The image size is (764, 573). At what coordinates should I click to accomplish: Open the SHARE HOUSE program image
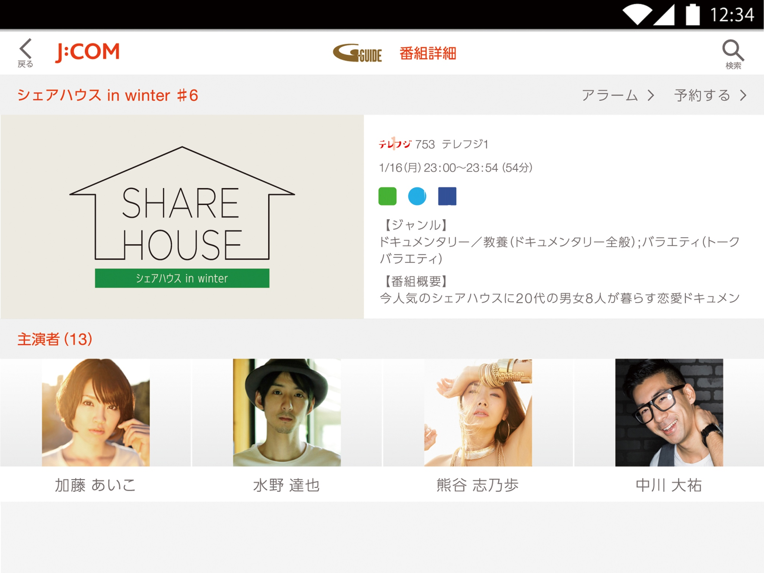182,217
